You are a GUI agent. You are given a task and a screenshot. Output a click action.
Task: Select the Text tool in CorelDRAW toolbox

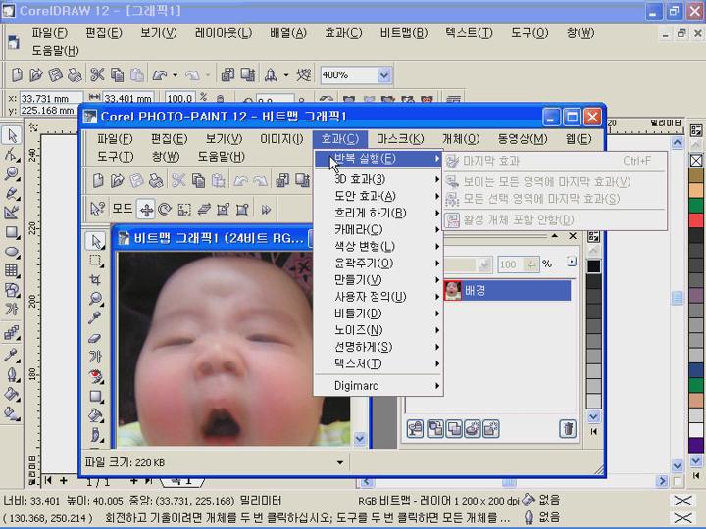(11, 309)
